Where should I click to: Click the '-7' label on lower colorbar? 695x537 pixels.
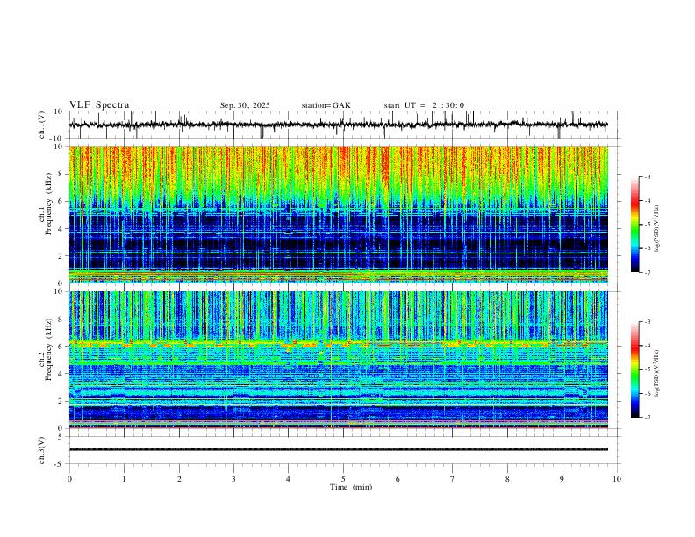pos(647,417)
